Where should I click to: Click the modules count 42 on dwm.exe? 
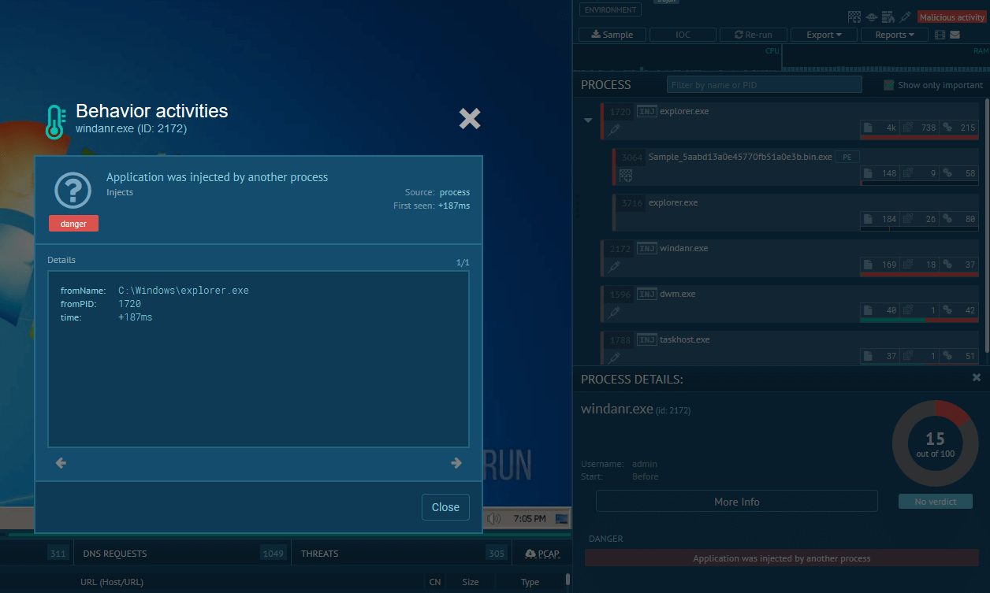958,310
